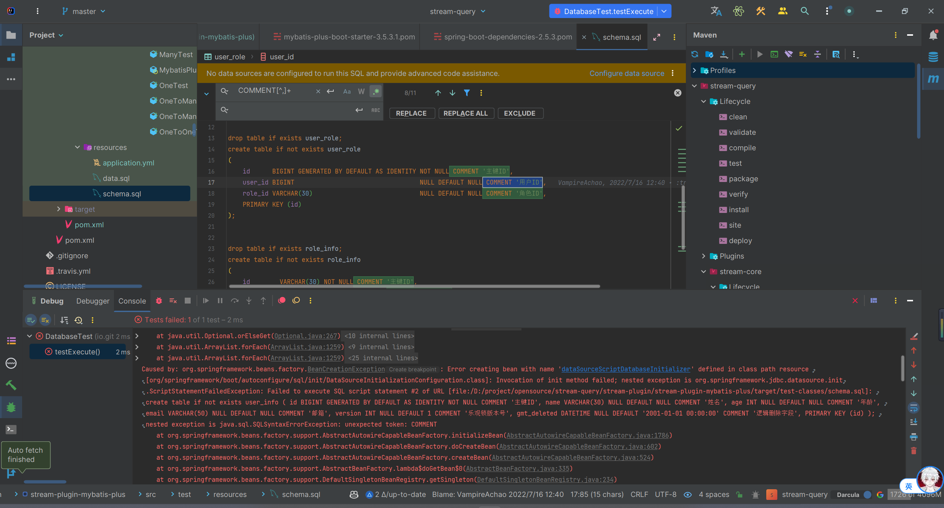The width and height of the screenshot is (944, 508).
Task: Open the master branch dropdown
Action: (x=84, y=11)
